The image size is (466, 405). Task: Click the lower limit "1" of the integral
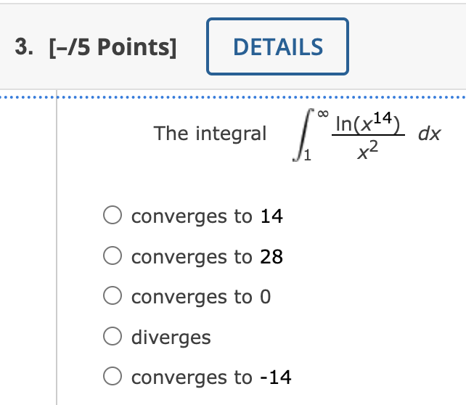pos(308,155)
